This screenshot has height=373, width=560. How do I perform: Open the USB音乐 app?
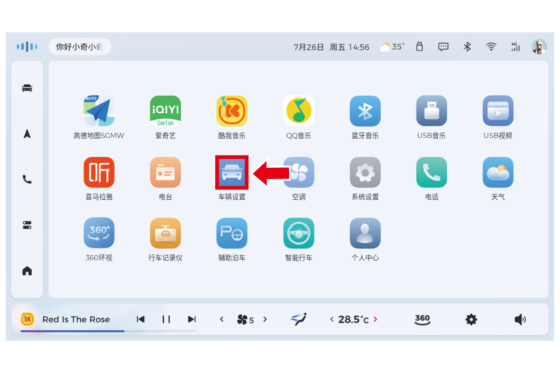point(432,111)
